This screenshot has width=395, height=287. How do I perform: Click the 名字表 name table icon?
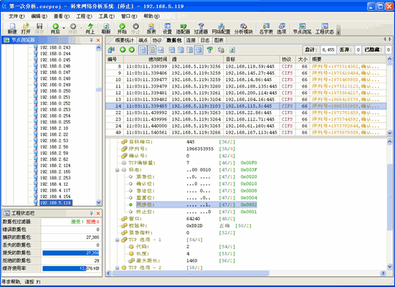(266, 28)
